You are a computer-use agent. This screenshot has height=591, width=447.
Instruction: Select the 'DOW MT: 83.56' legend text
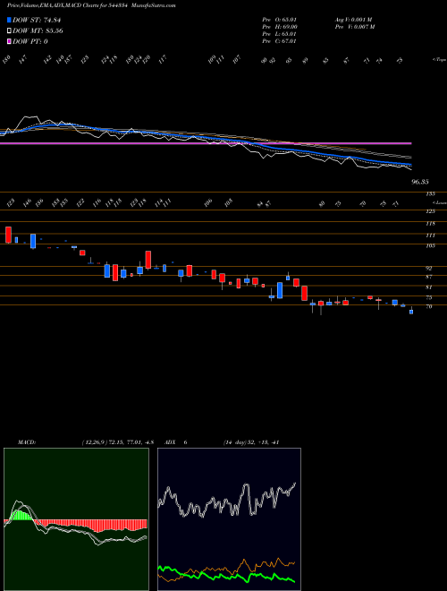tap(38, 31)
